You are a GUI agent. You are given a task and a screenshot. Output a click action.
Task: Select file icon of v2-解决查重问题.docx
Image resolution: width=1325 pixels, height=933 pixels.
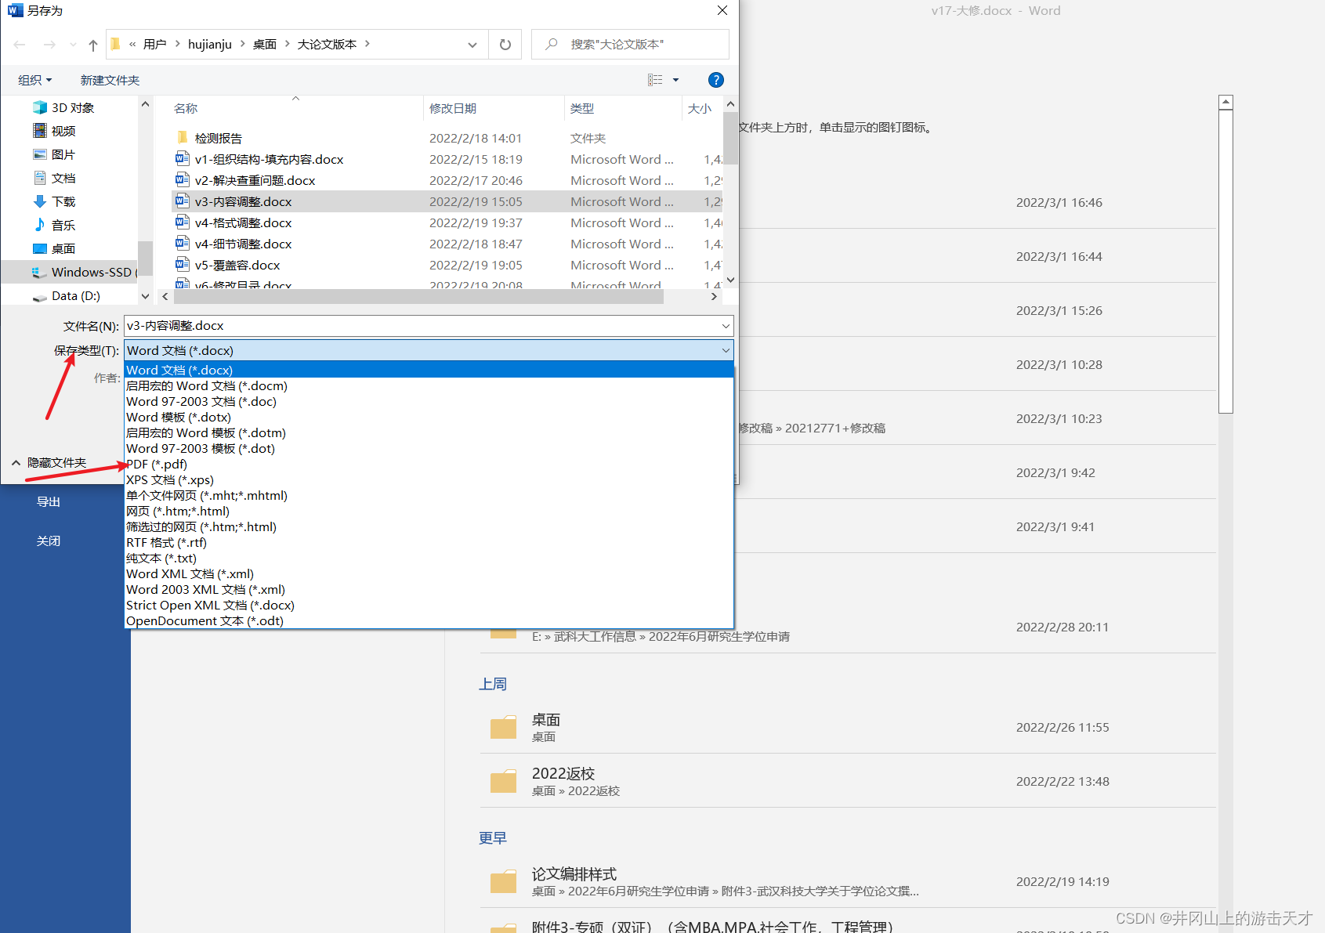(183, 180)
